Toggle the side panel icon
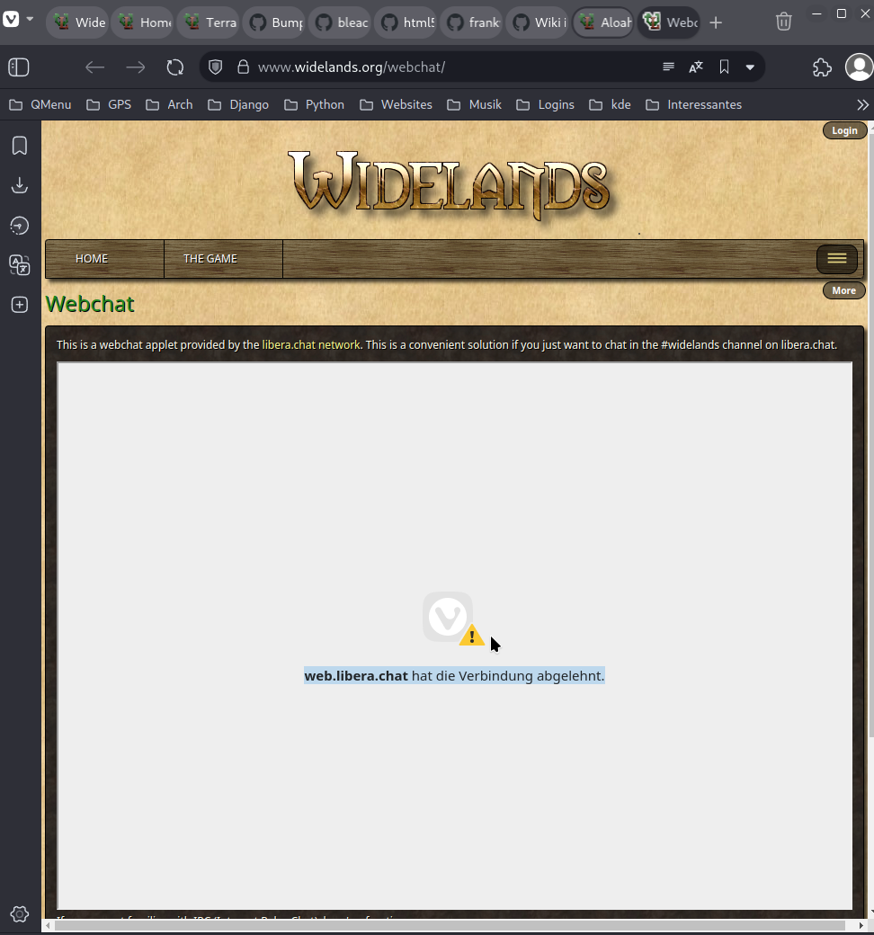 coord(19,67)
